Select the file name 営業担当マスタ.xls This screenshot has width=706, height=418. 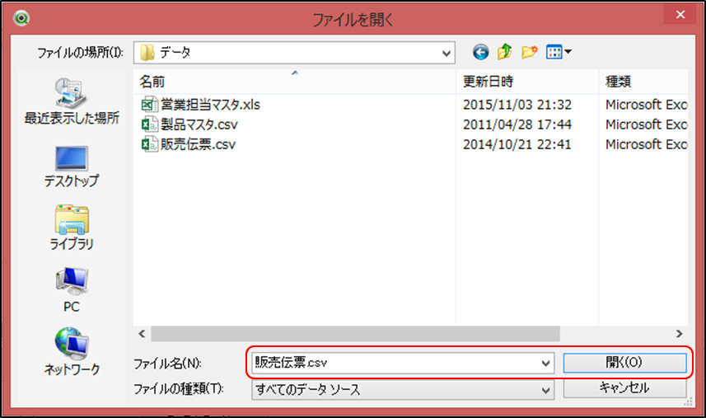point(210,105)
